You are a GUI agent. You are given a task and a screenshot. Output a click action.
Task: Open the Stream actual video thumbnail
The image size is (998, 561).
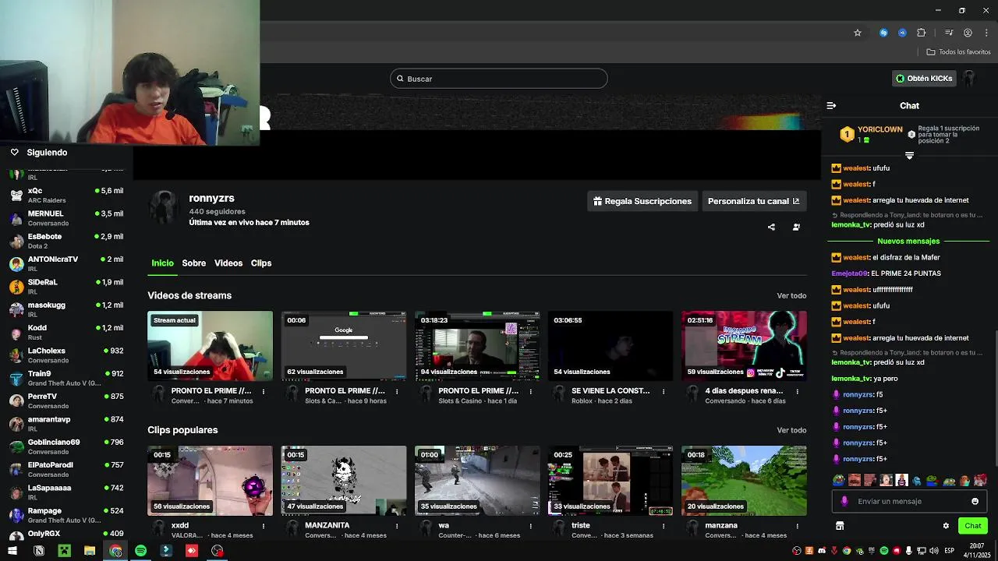[210, 346]
